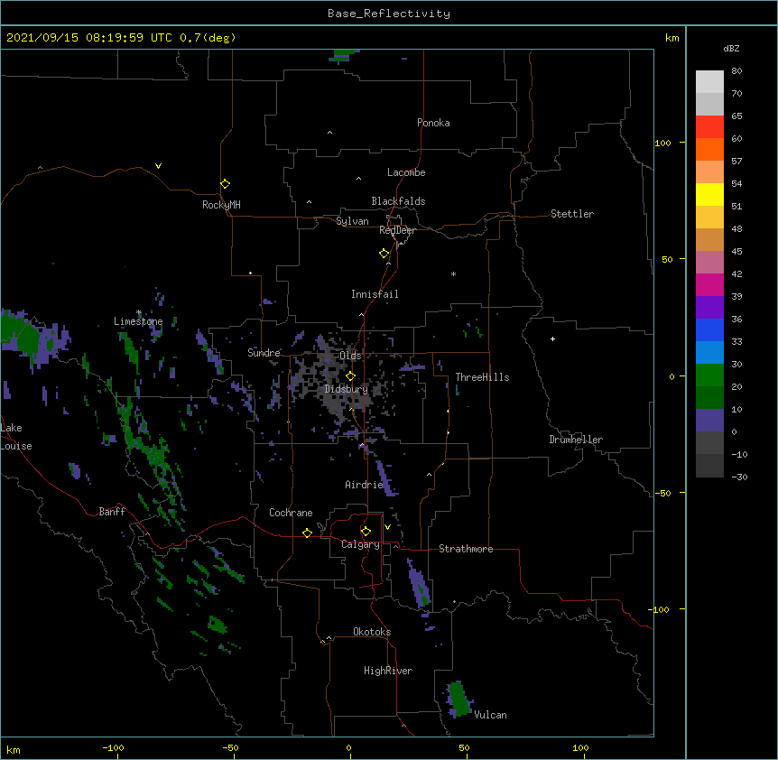The width and height of the screenshot is (778, 760).
Task: Click the Lacombe label
Action: coord(406,172)
